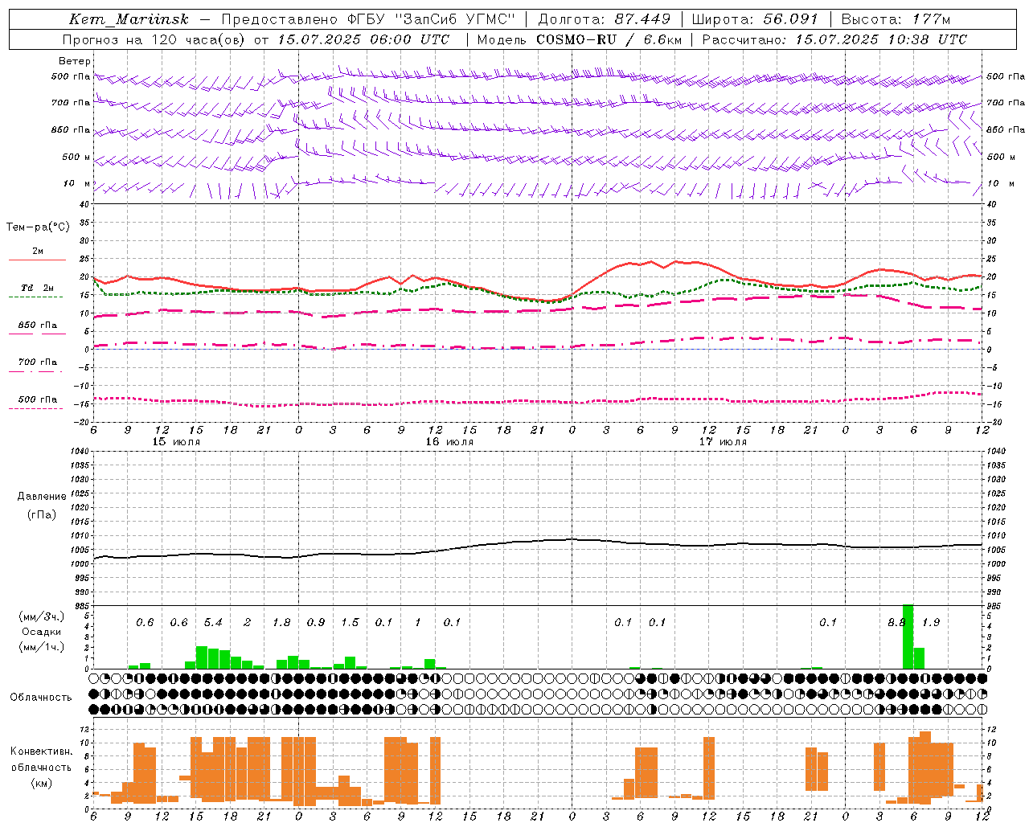This screenshot has width=1029, height=823.
Task: Click the "Td 2м" dew point legend label
Action: click(37, 288)
